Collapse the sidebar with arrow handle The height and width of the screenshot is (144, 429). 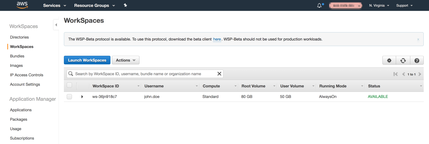point(56,25)
